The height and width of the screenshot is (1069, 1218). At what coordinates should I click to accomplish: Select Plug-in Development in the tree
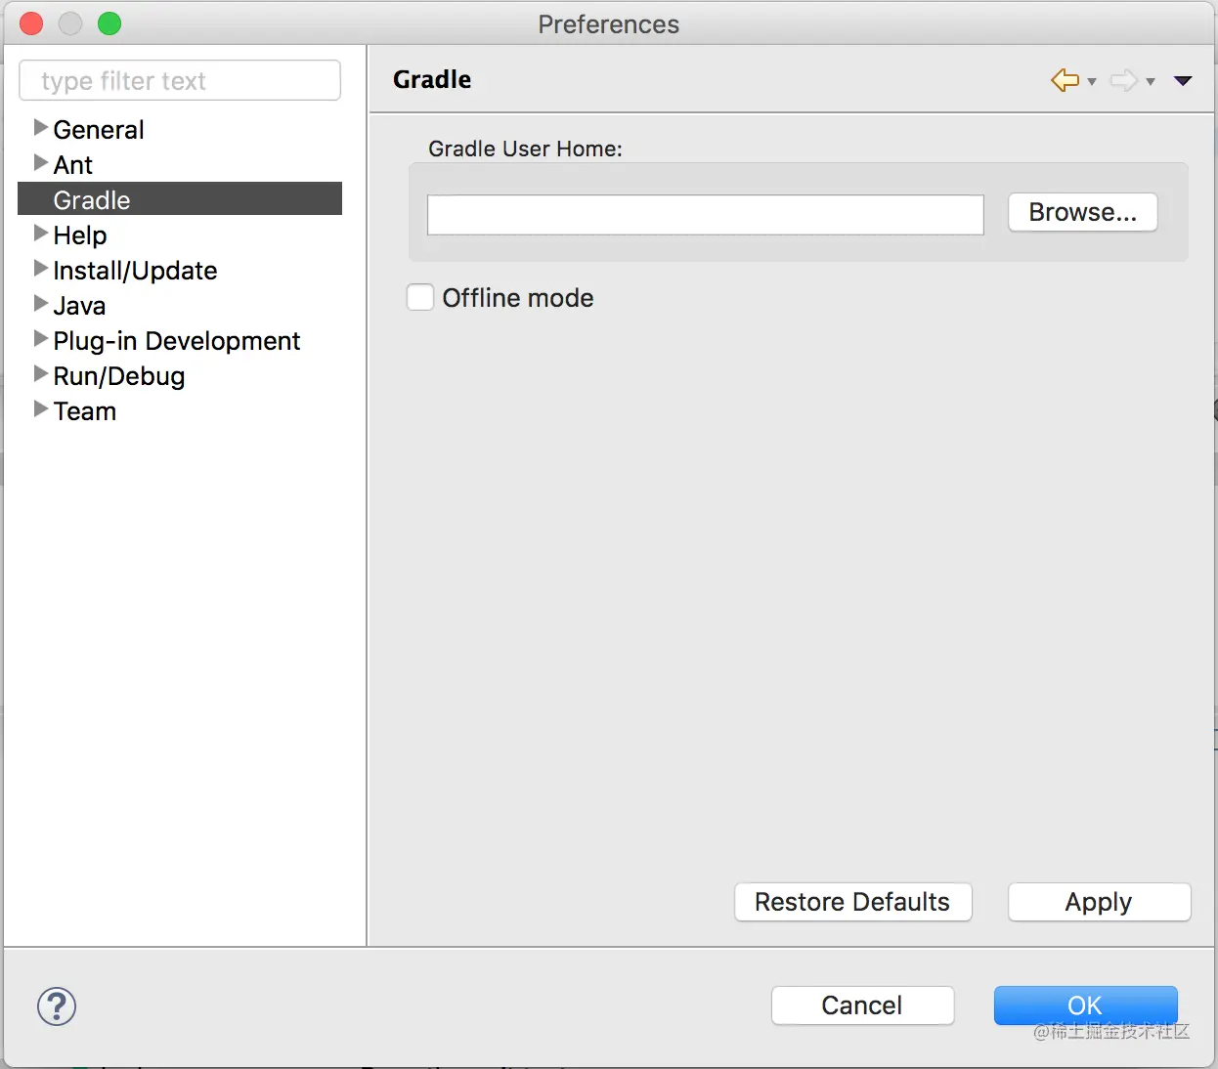click(176, 341)
